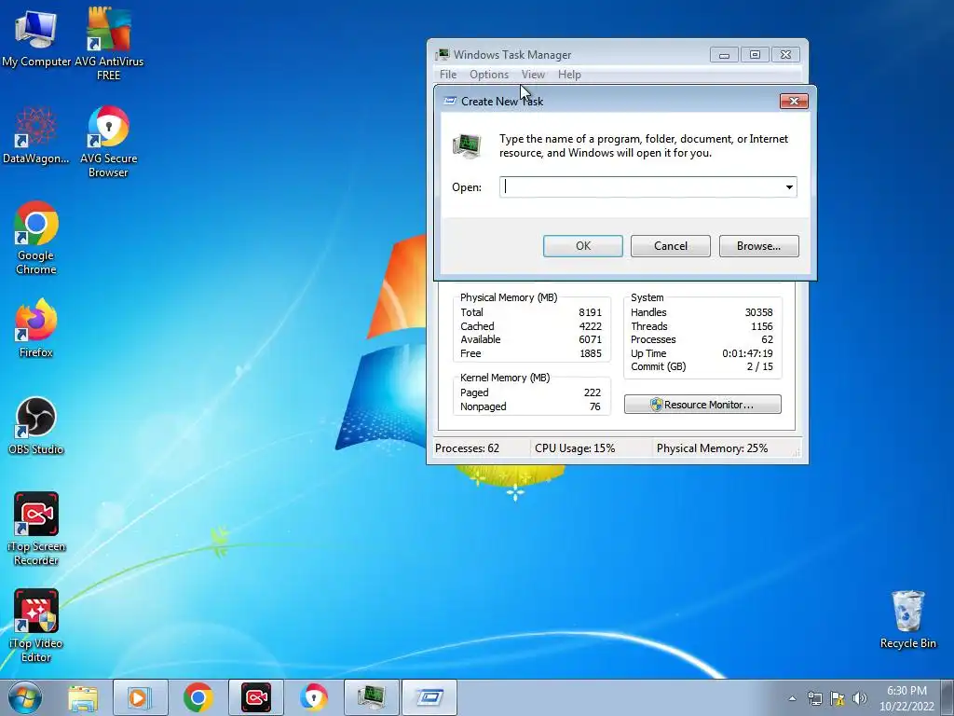
Task: Click the Task Manager title bar icon
Action: click(x=443, y=55)
